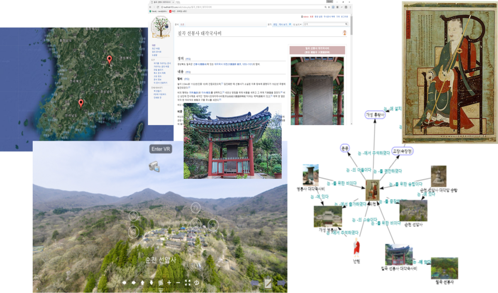Toggle auto-rotation in the panorama controls
Image resolution: width=498 pixels, height=293 pixels.
tap(196, 283)
